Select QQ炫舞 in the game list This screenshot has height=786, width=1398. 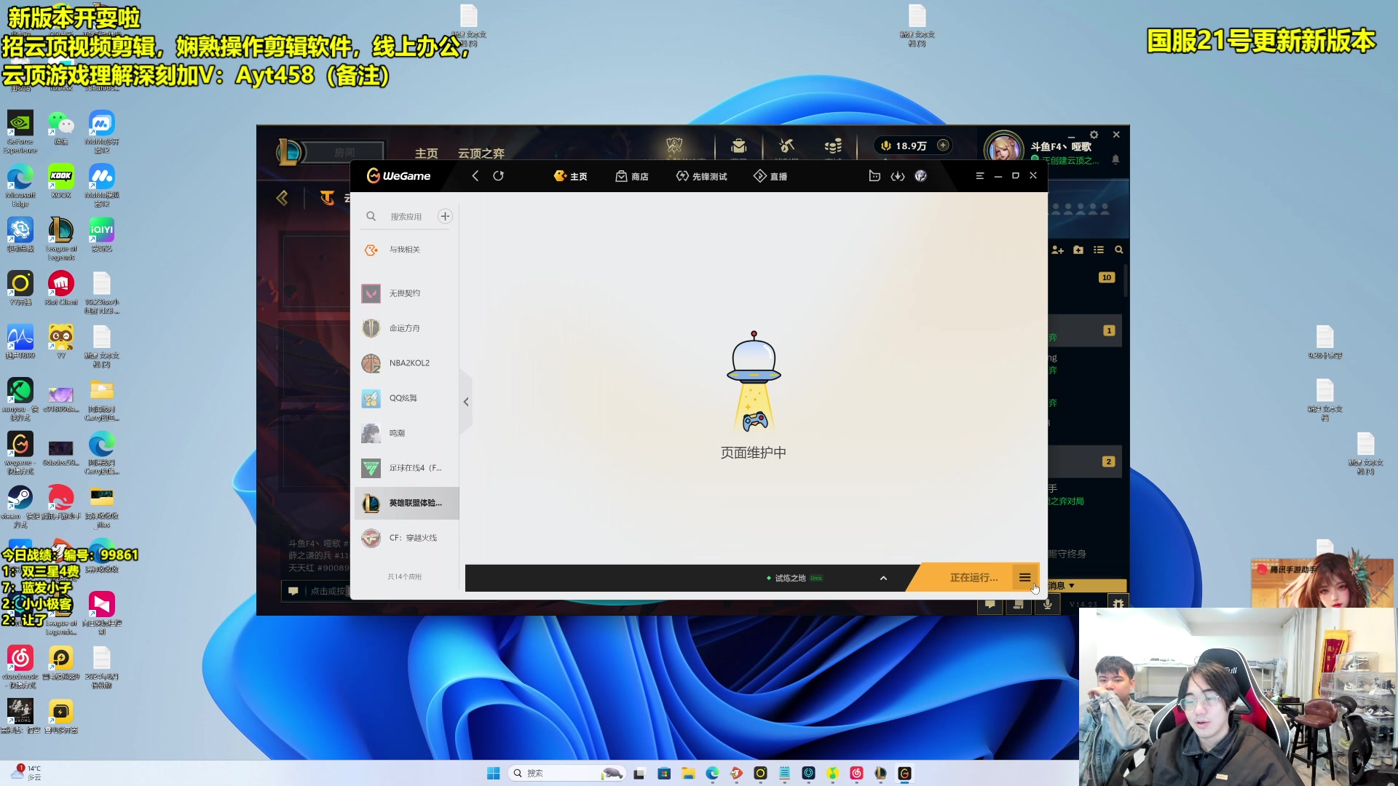click(406, 398)
